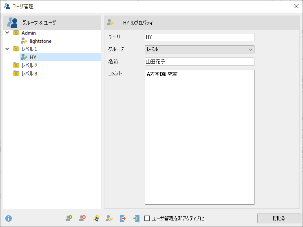Image resolution: width=303 pixels, height=227 pixels.
Task: Click the 名前 field with 山田花子
Action: 199,62
